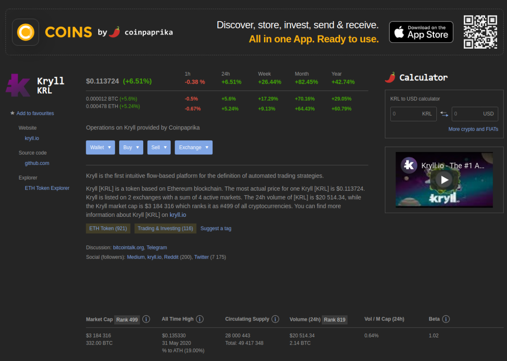Click the QR code in the banner

tap(480, 32)
